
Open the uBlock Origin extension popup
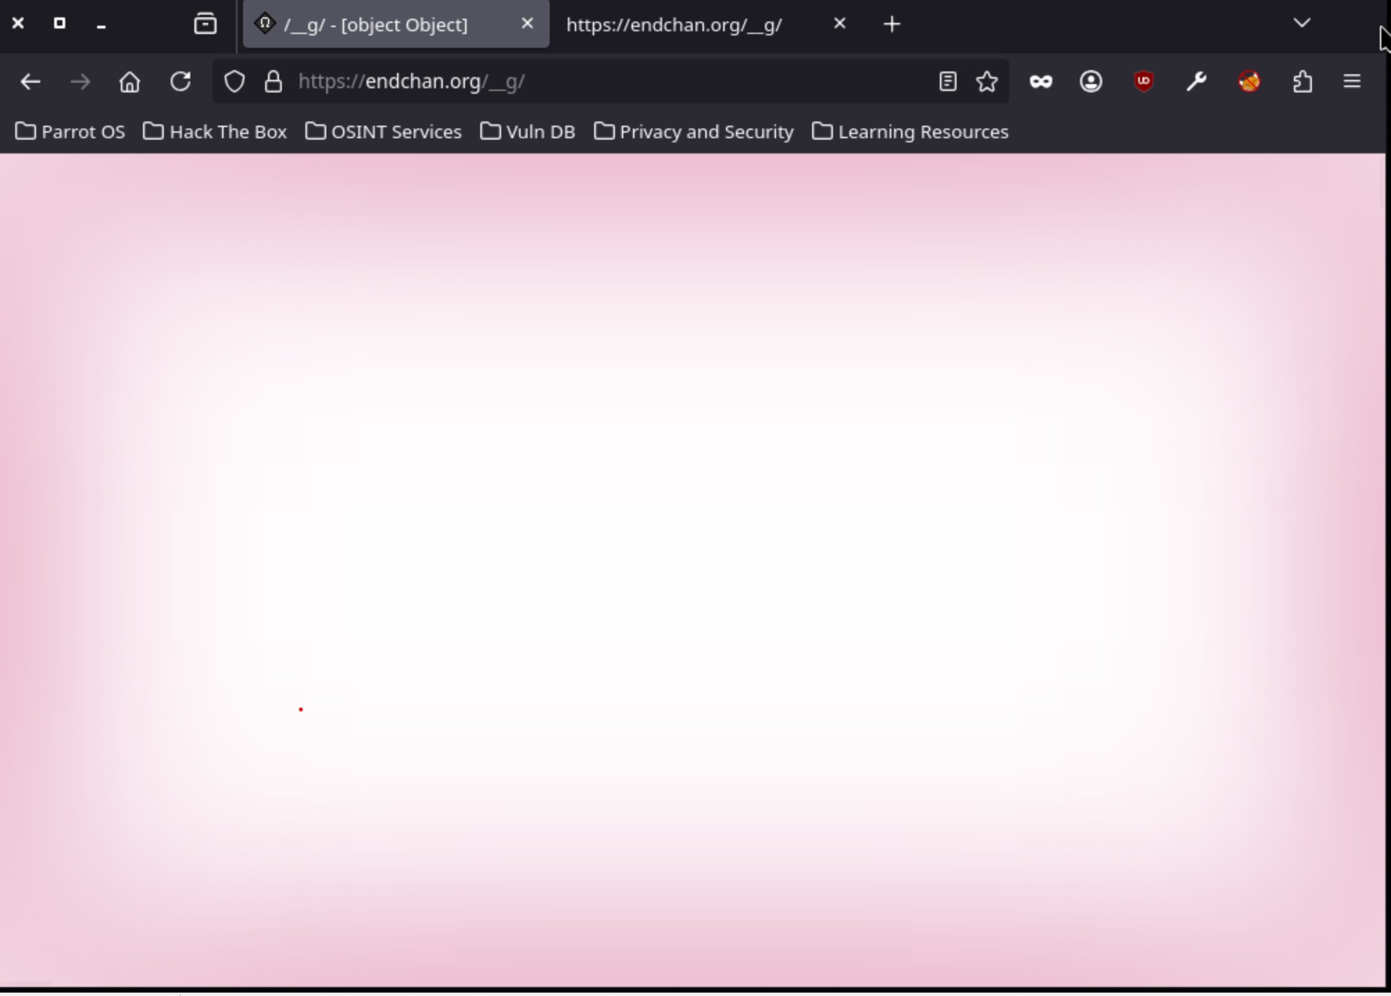pos(1143,82)
